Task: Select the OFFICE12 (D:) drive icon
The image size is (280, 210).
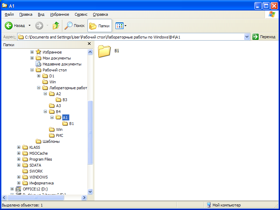Action: tap(19, 189)
